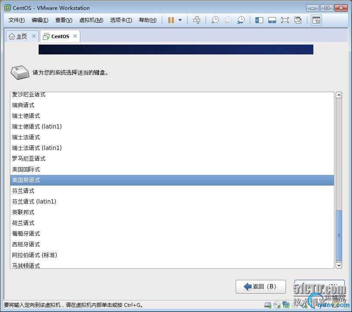Close the CentOS tab

75,36
